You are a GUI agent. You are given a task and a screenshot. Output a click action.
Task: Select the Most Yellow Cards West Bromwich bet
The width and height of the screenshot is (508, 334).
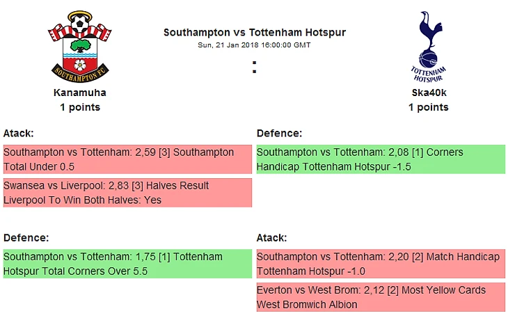click(381, 297)
